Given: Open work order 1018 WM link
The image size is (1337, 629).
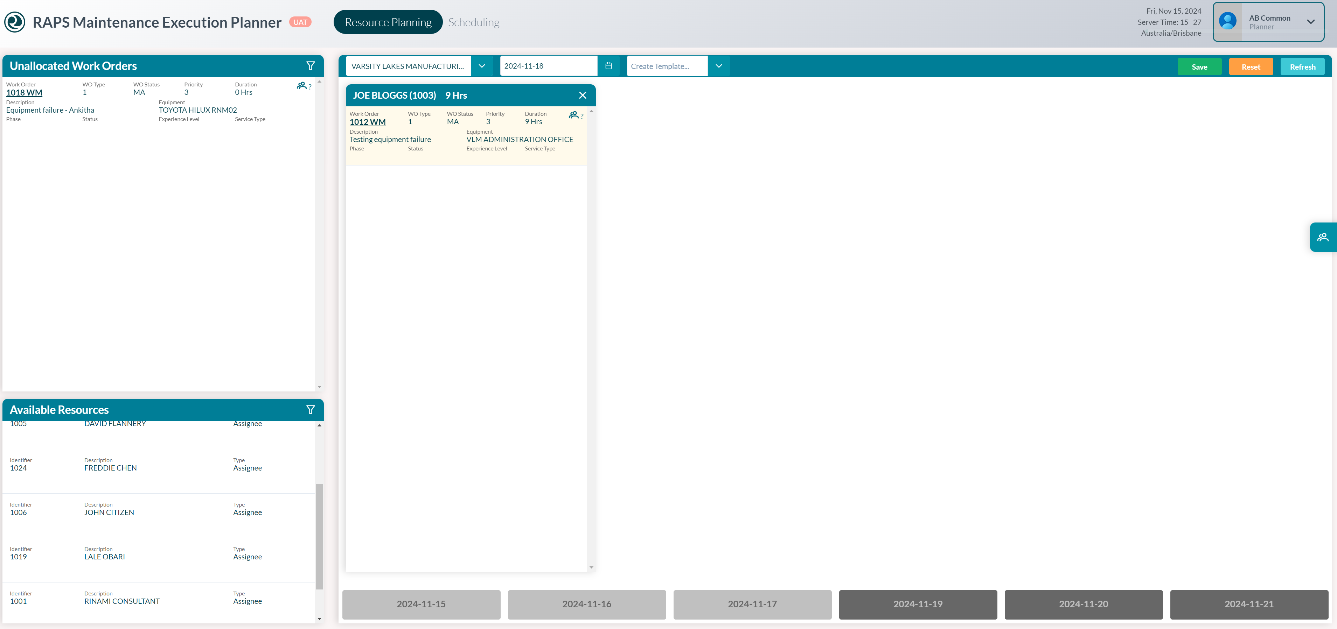Looking at the screenshot, I should [24, 93].
